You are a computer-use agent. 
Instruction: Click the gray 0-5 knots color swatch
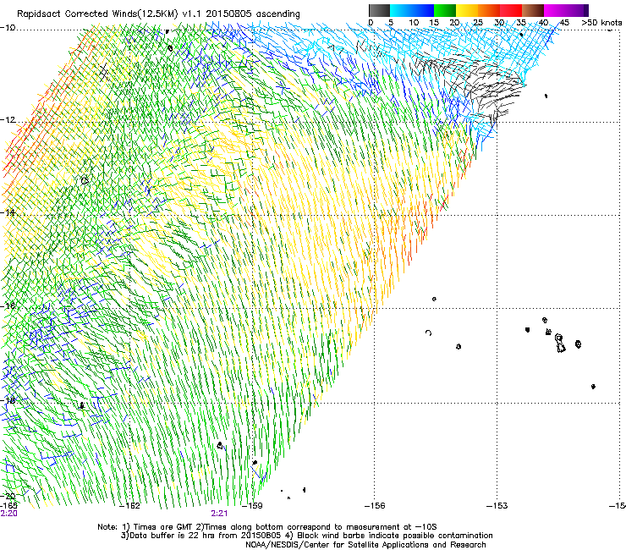point(379,10)
